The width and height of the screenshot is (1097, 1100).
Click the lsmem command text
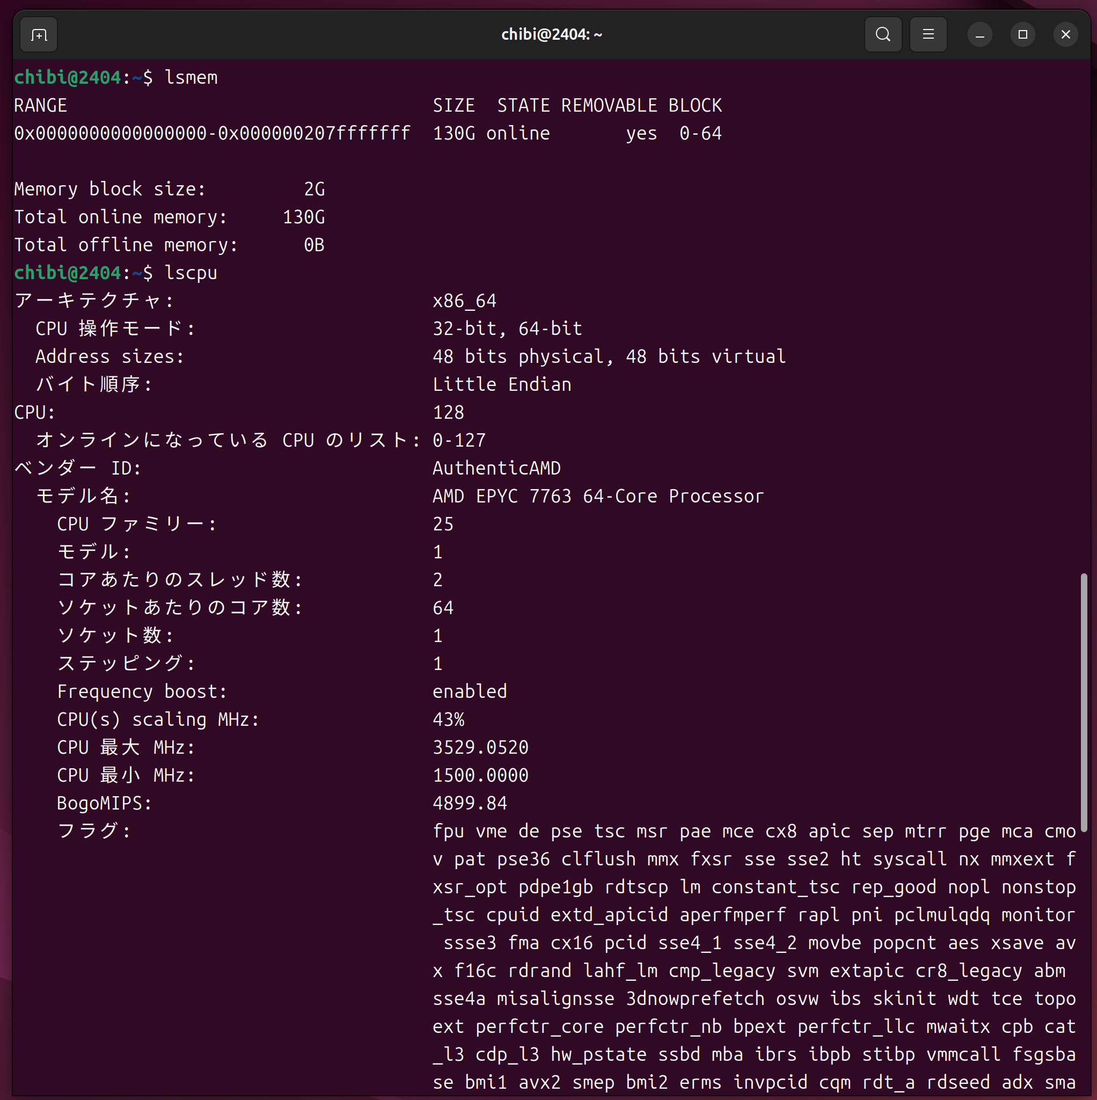click(x=191, y=77)
